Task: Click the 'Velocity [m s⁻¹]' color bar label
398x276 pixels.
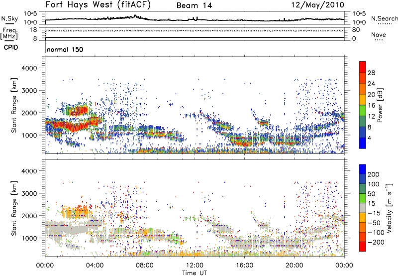Action: coord(389,208)
